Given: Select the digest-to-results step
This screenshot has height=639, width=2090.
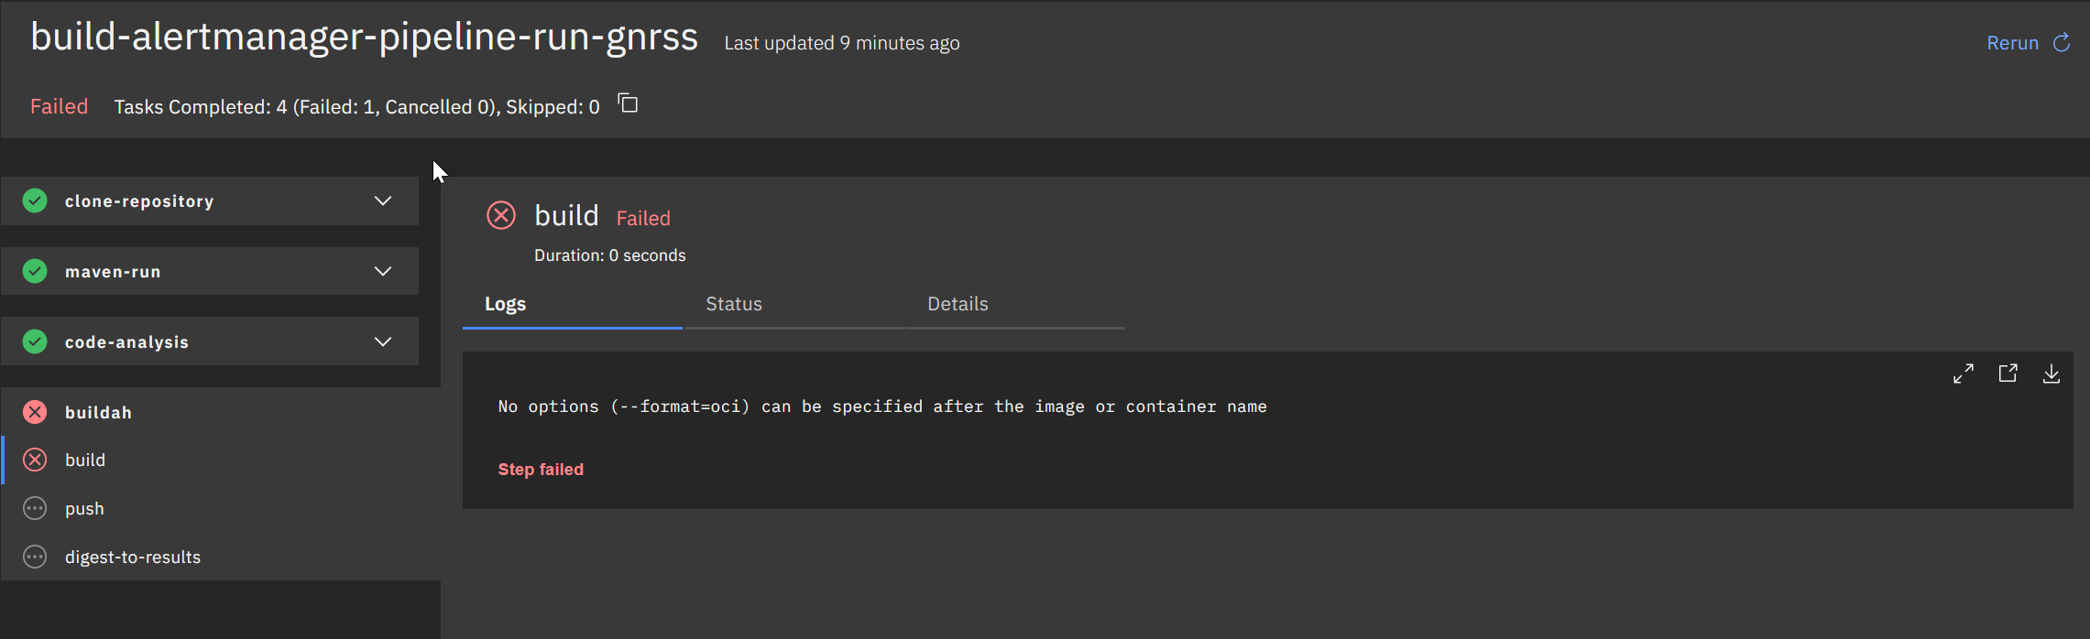Looking at the screenshot, I should tap(132, 556).
